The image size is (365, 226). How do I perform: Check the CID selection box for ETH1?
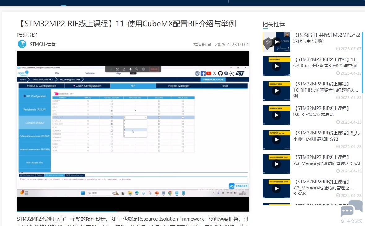[111, 104]
